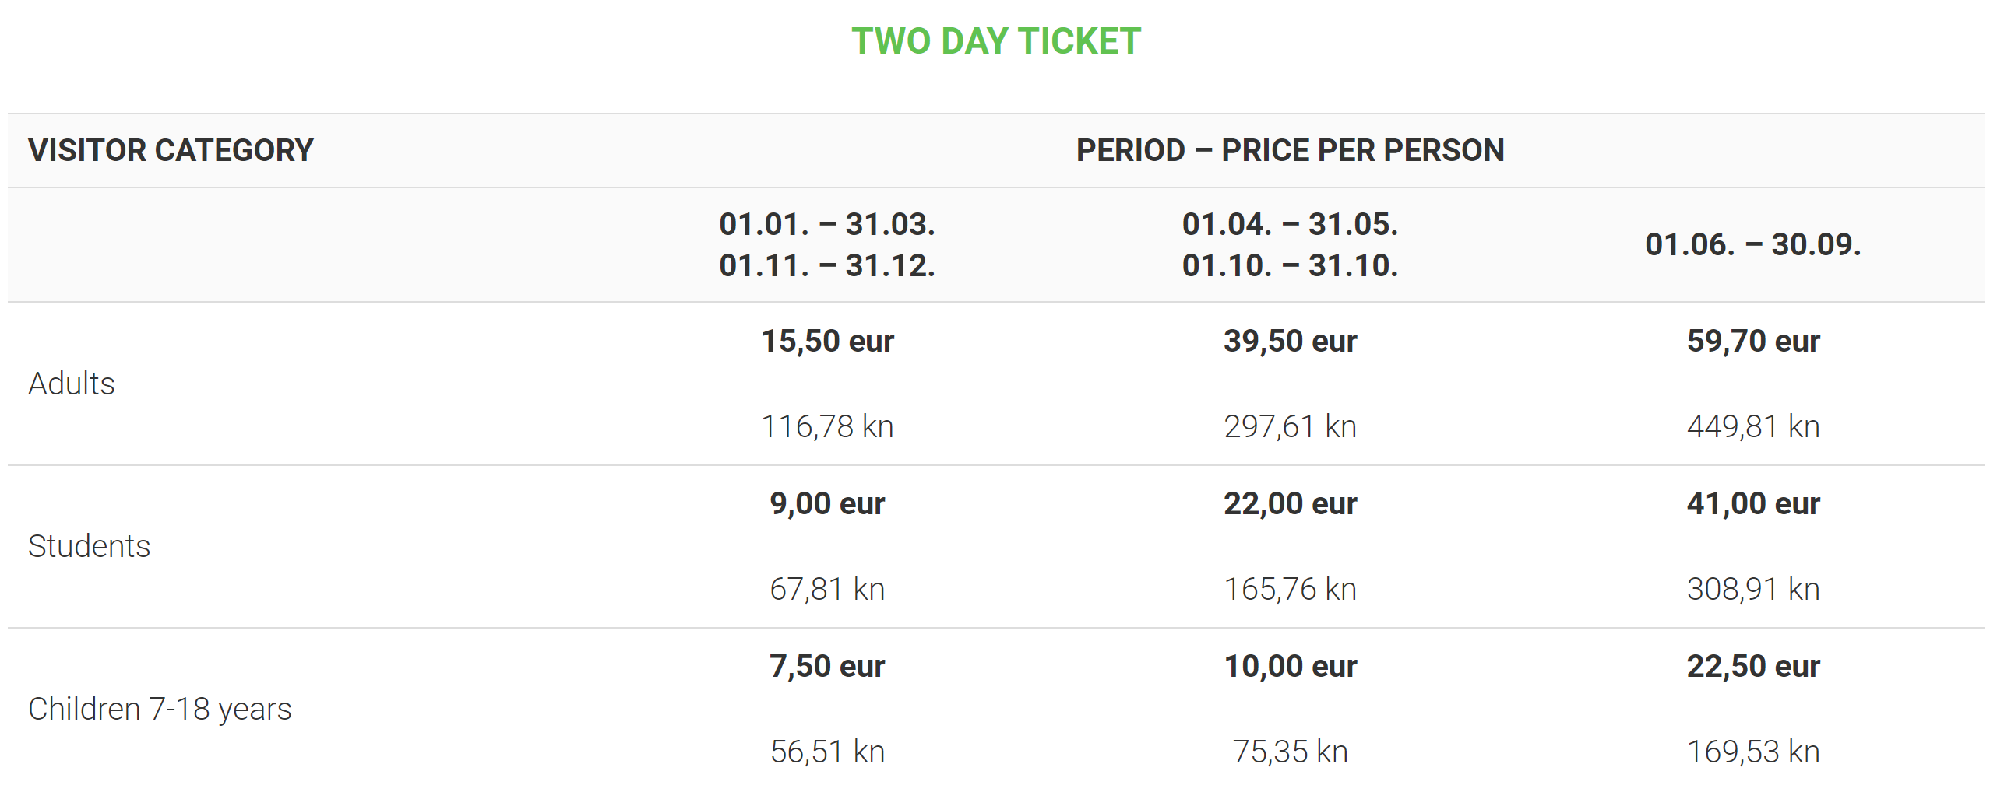Select the Adults 15,50 eur price
Screen dimensions: 1997x799
(x=826, y=341)
